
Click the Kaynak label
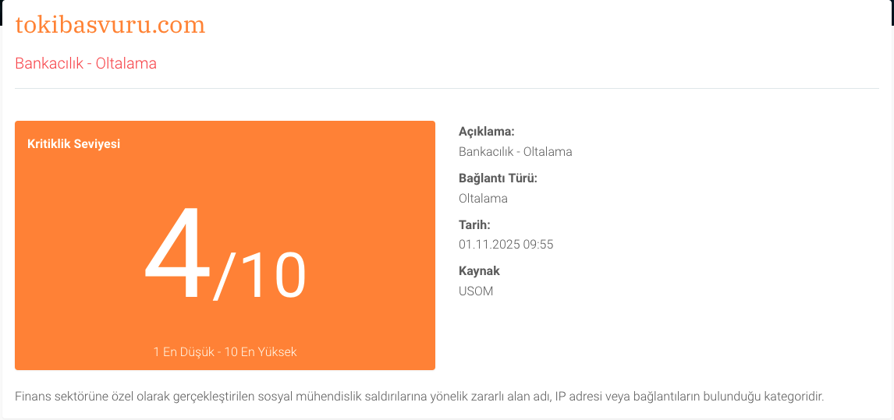(479, 270)
